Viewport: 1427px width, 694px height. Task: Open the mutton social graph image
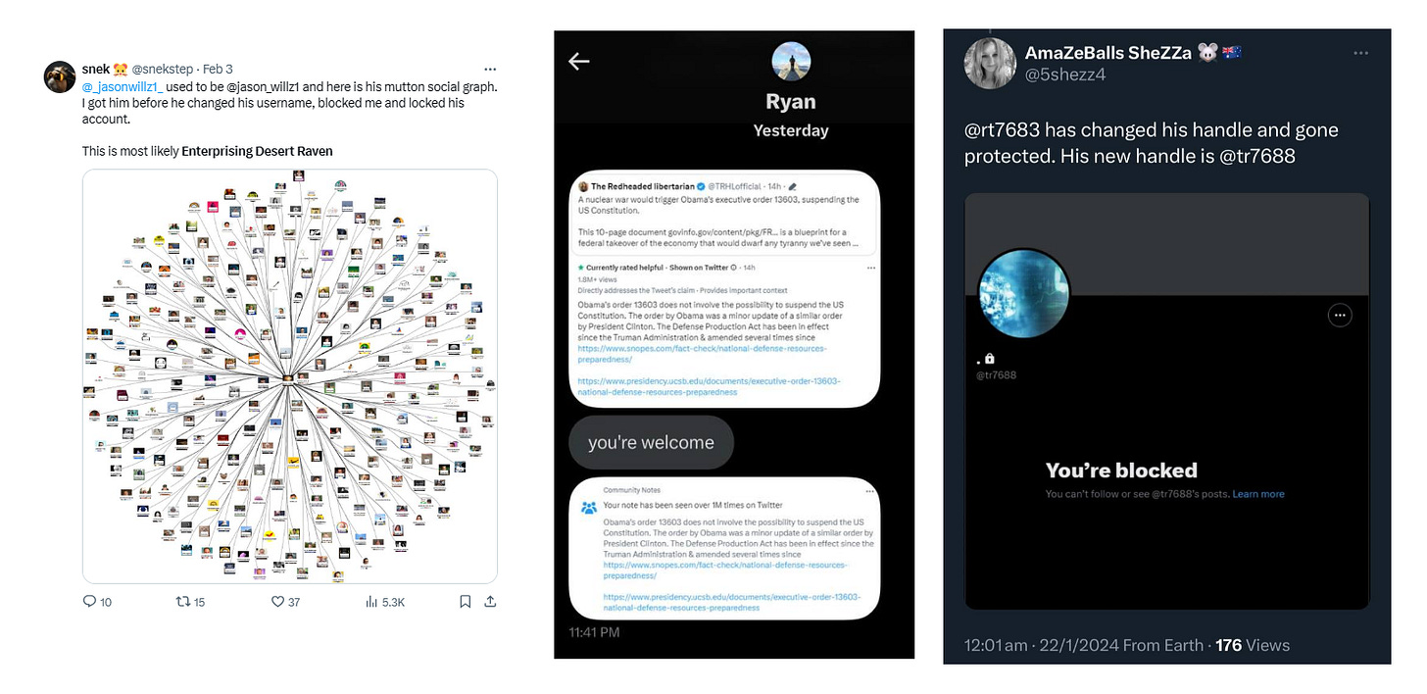pos(290,376)
